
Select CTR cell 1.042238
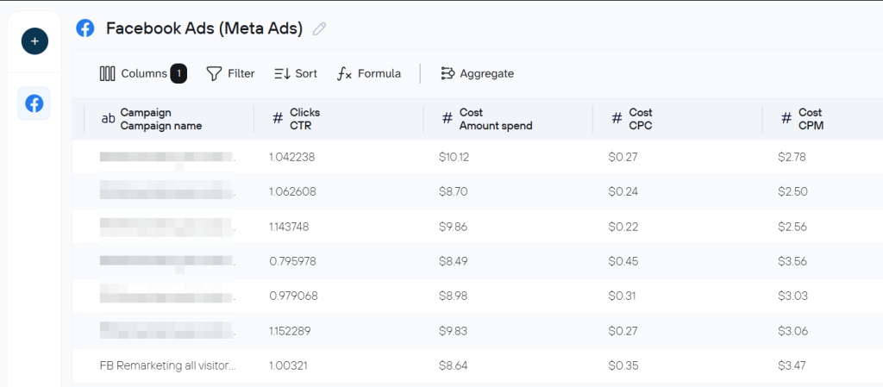[291, 157]
